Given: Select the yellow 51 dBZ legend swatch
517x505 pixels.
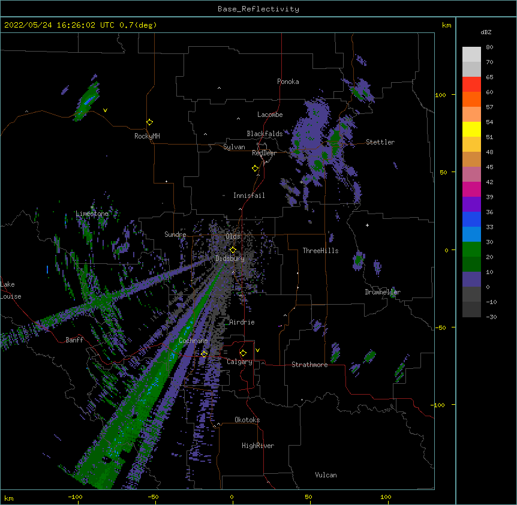Looking at the screenshot, I should [471, 129].
